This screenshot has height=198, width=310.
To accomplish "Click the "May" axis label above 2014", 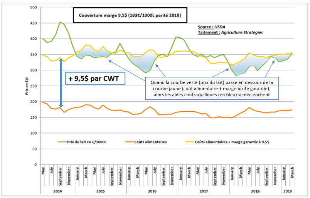I will [x=43, y=171].
